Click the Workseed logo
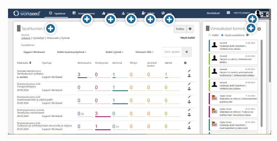277x141 pixels. [27, 13]
